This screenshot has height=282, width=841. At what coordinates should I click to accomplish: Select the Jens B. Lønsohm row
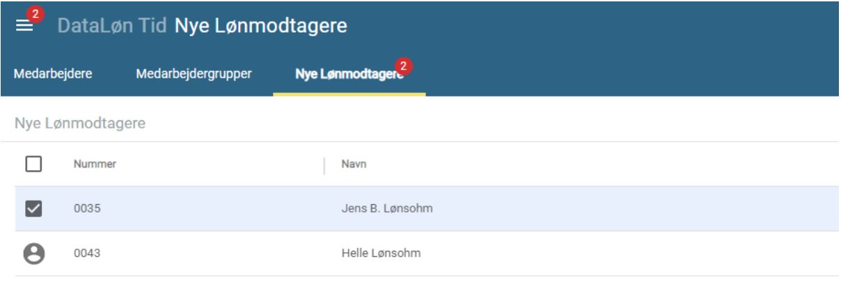point(427,208)
